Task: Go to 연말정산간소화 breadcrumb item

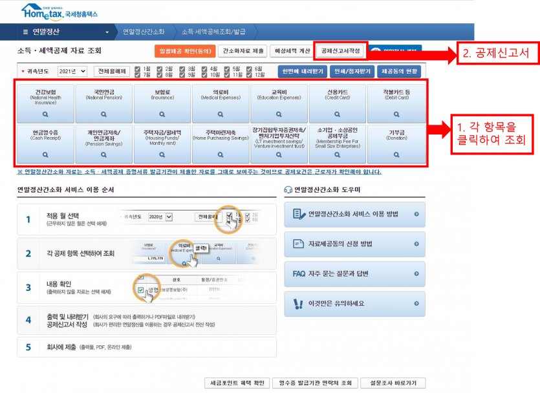Action: [144, 32]
